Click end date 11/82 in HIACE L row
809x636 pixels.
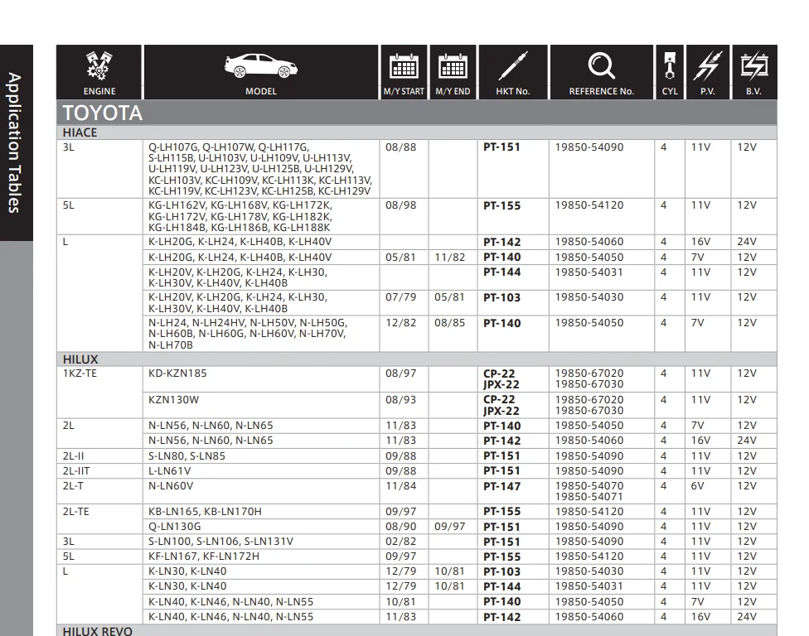[x=449, y=258]
